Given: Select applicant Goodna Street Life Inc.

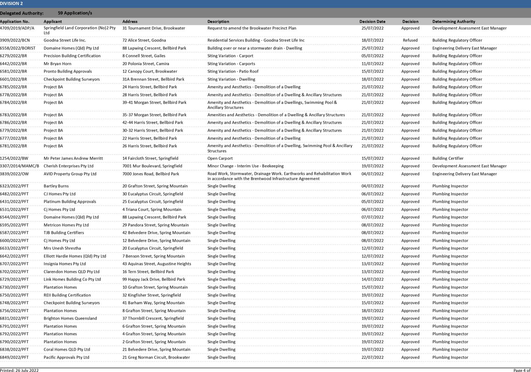Looking at the screenshot, I should pos(65,40).
